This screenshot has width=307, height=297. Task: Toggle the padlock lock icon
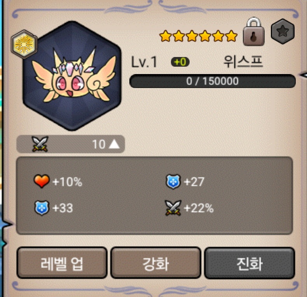coord(254,32)
